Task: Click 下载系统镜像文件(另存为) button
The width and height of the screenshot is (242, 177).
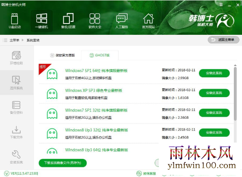Action: [x=63, y=163]
